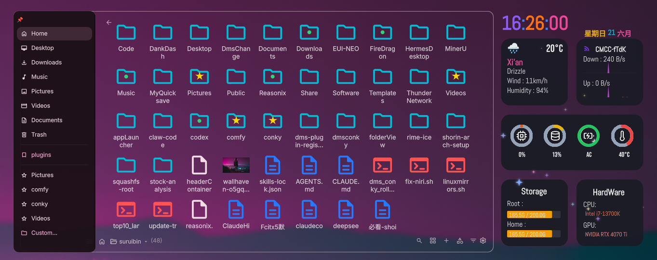Open the Code folder
657x260 pixels.
tap(126, 38)
